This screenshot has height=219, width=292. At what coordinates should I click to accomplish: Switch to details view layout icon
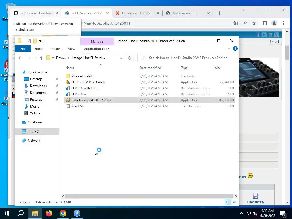coord(228,202)
